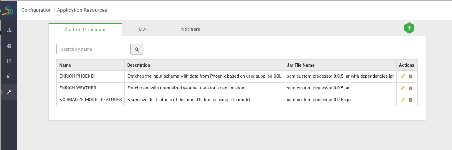Delete the NORMALIZE-MODEL-FEATURES processor with the trash icon
Viewport: 452px width, 150px height.
411,100
